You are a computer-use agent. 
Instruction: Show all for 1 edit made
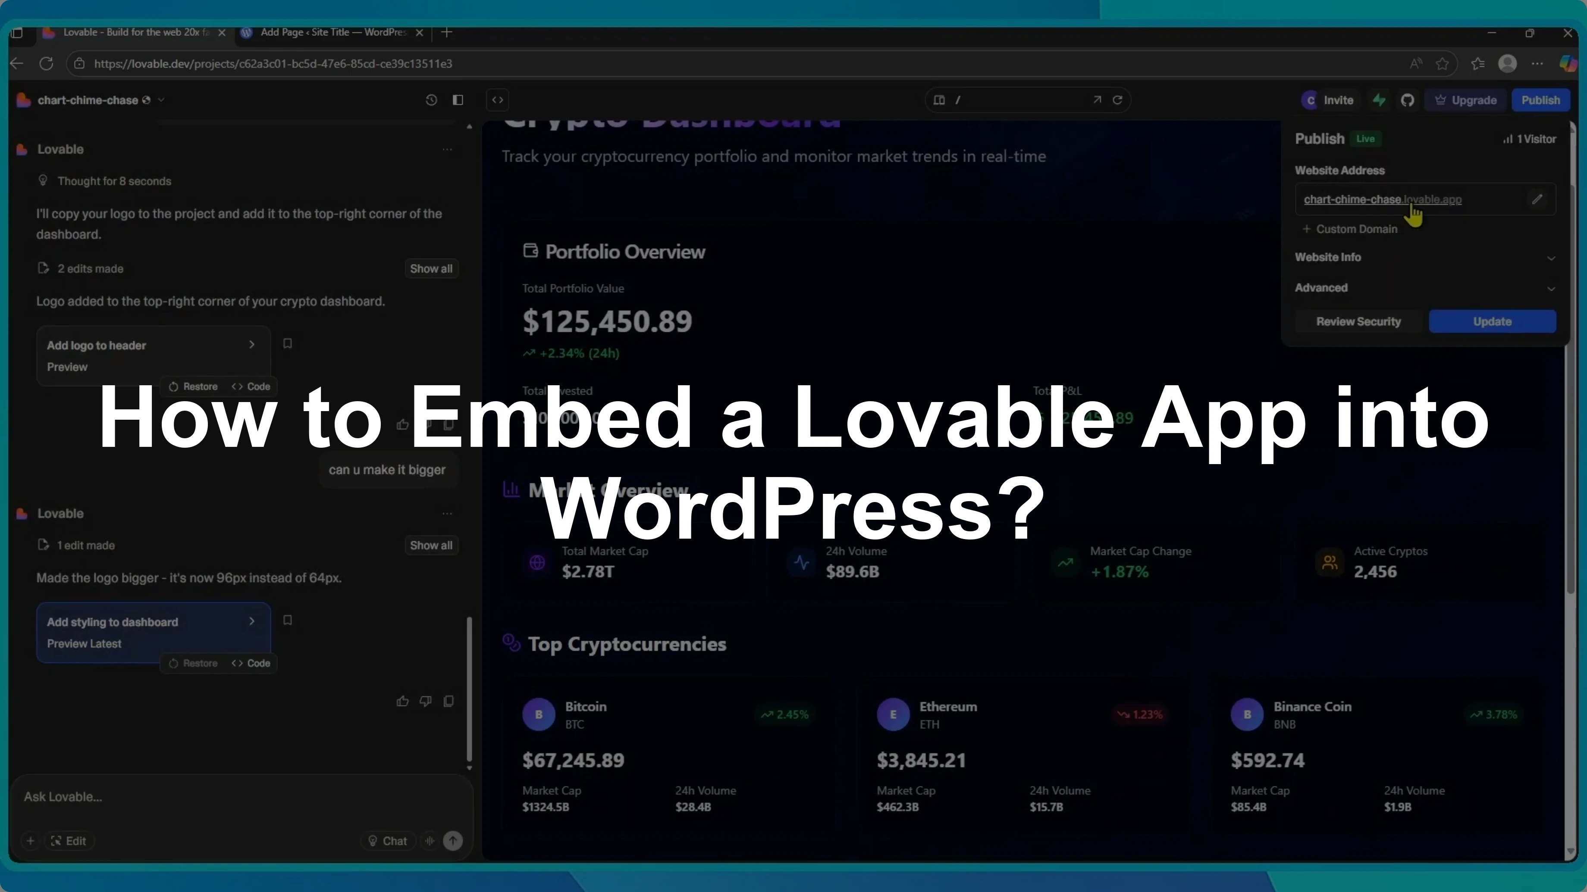point(431,545)
